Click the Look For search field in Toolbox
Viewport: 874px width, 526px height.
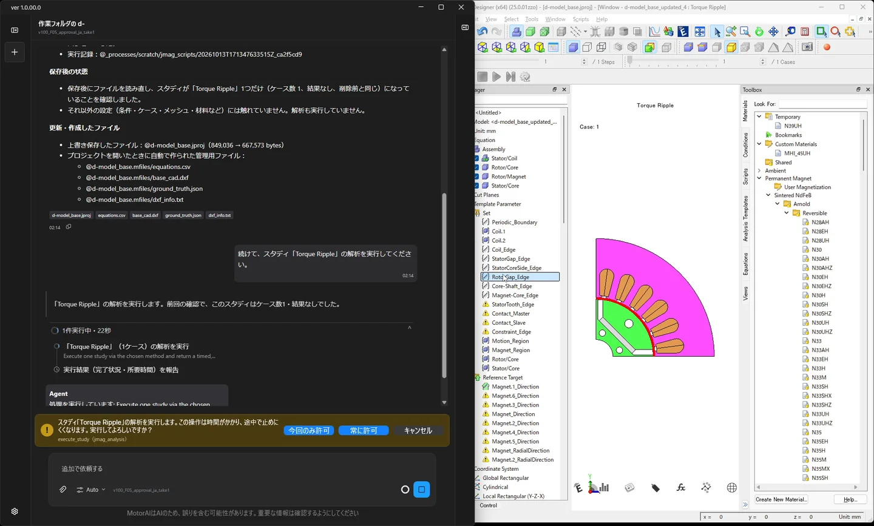(823, 104)
